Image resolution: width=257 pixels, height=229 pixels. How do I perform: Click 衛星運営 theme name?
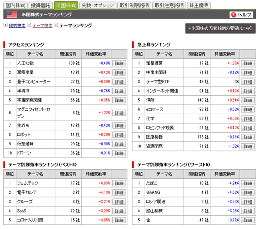click(x=154, y=63)
